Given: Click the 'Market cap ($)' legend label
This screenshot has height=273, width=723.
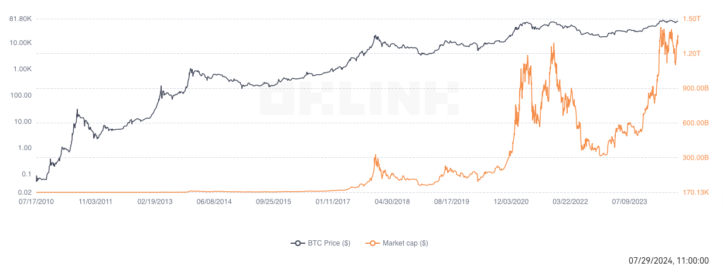Looking at the screenshot, I should click(x=405, y=243).
